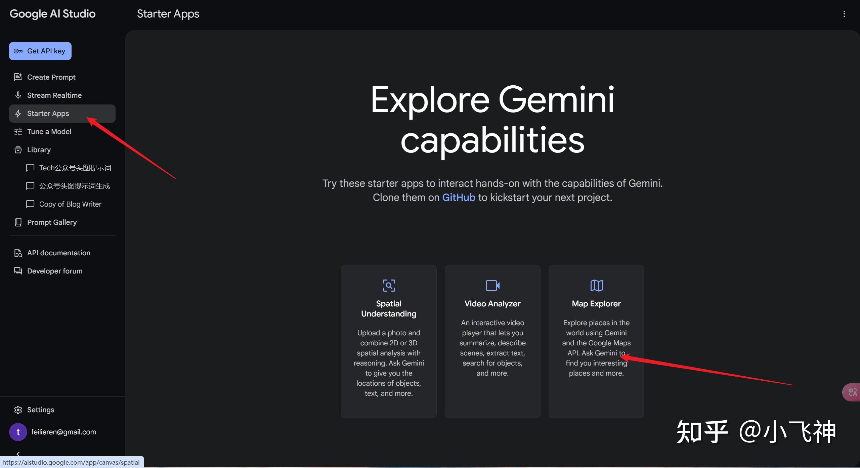
Task: Open the Prompt Gallery icon
Action: [x=18, y=222]
